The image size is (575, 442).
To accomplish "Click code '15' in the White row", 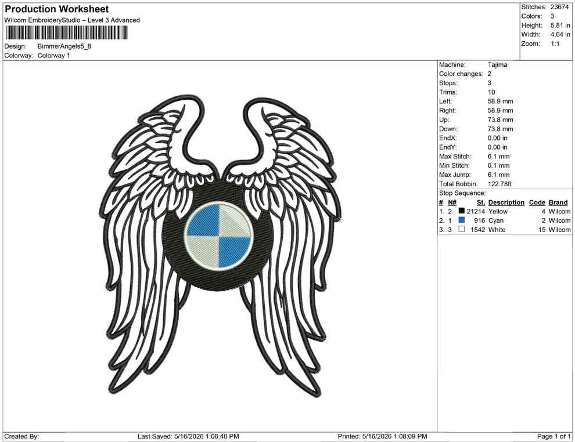I will (x=542, y=230).
